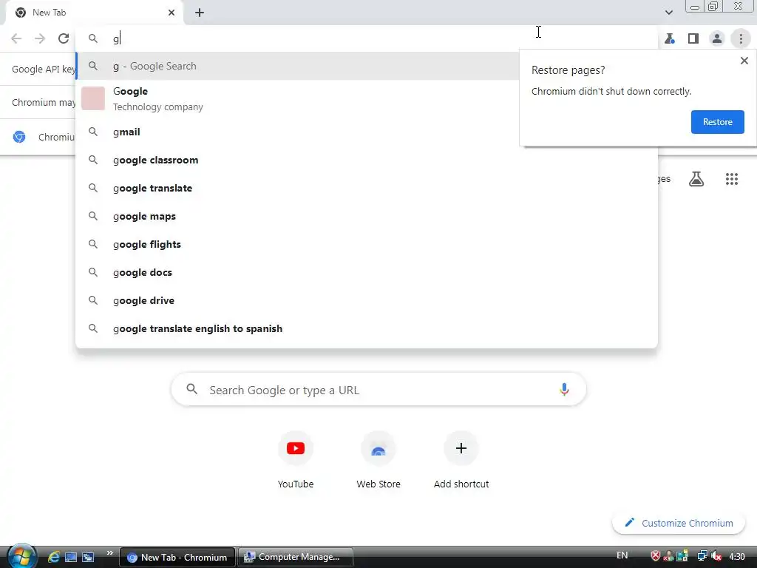Viewport: 757px width, 568px height.
Task: Reload the page with the refresh icon
Action: coord(64,38)
